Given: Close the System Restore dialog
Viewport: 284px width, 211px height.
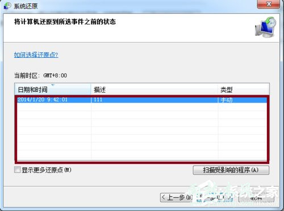Looking at the screenshot, I should tap(269, 4).
